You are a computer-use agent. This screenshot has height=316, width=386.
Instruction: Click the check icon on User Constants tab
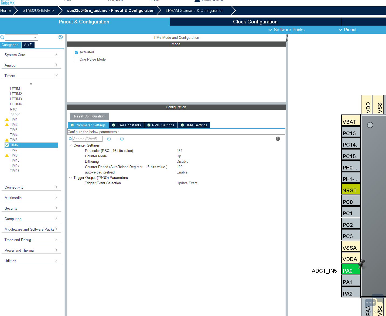[x=114, y=125]
